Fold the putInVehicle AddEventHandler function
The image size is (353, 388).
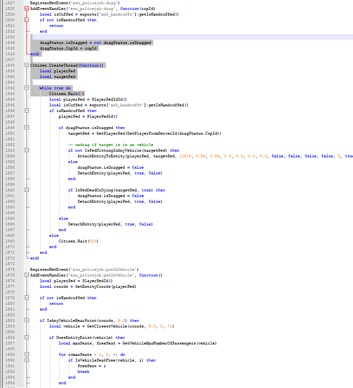click(x=26, y=276)
